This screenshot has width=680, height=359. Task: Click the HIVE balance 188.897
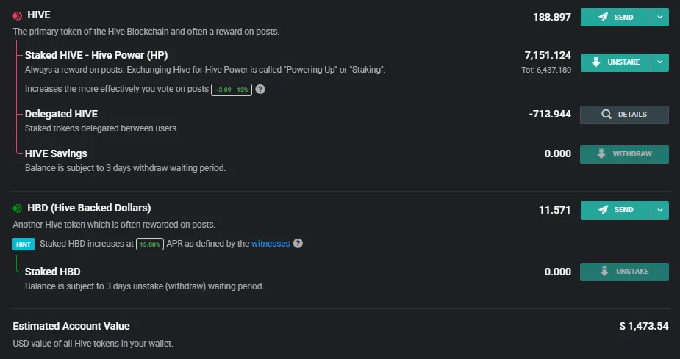[x=552, y=18]
